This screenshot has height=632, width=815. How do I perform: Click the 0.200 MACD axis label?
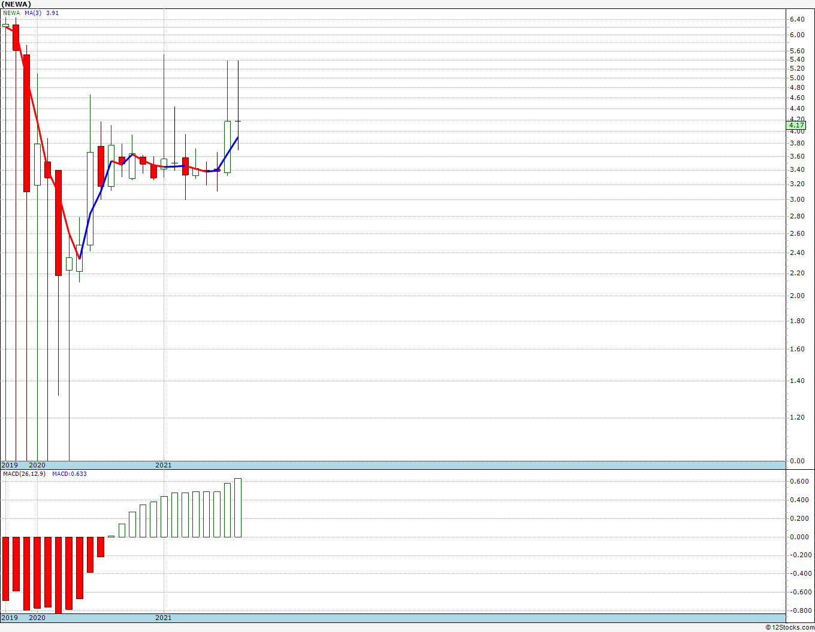pyautogui.click(x=799, y=519)
